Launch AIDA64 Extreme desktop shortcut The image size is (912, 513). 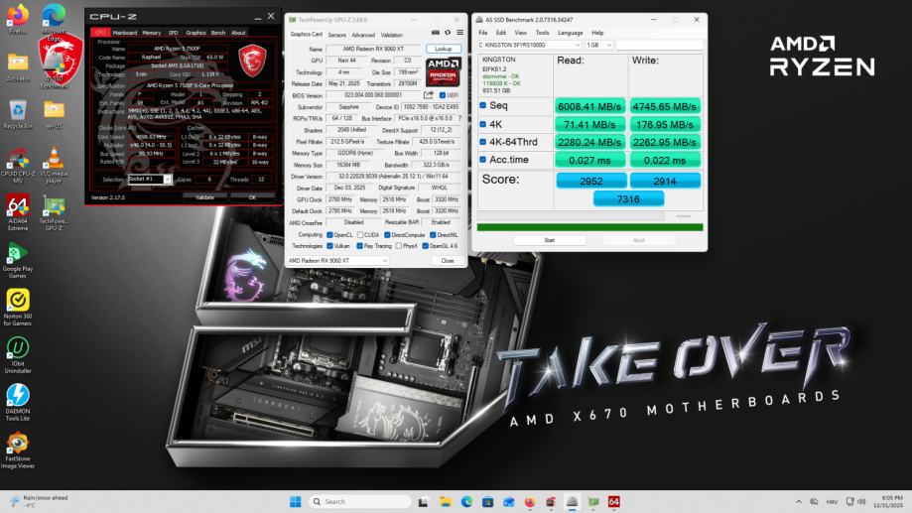(18, 213)
